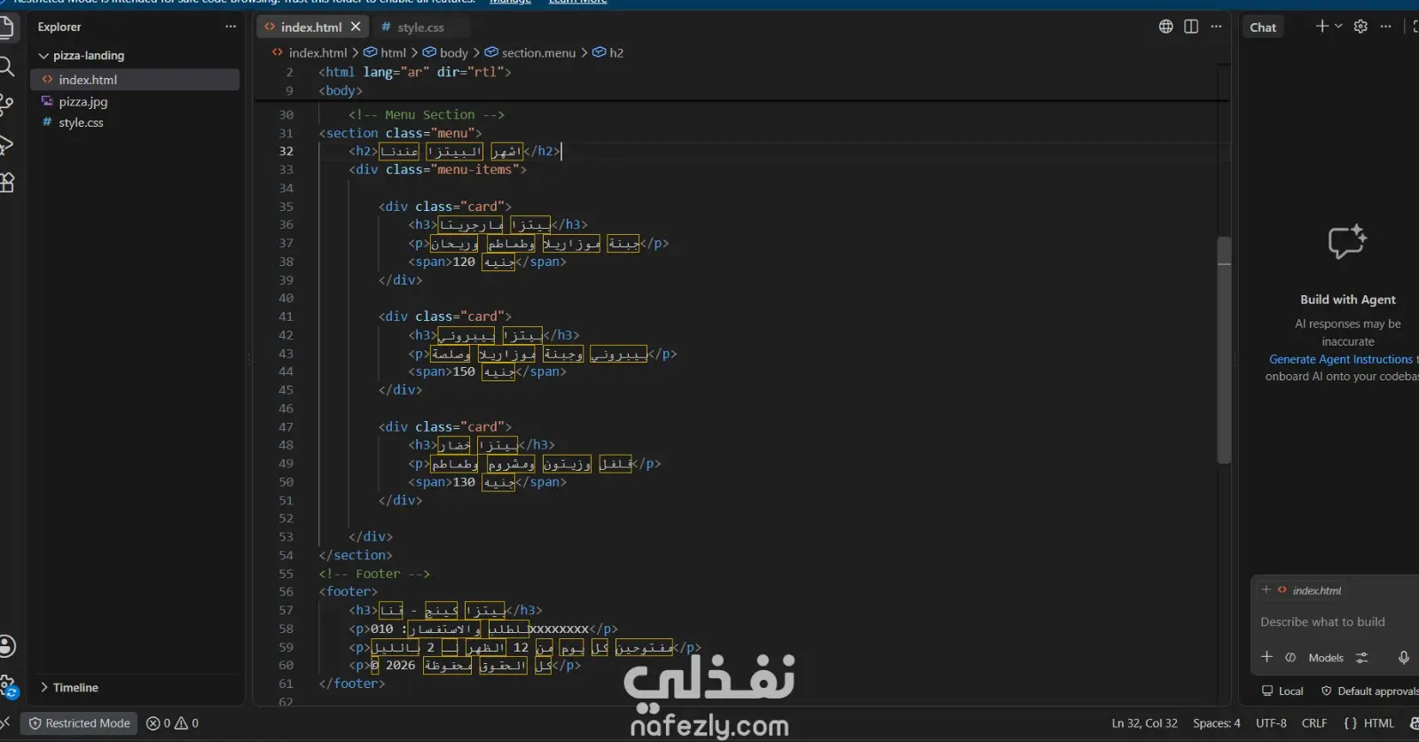This screenshot has height=742, width=1419.
Task: Click span 150 price line
Action: (487, 371)
